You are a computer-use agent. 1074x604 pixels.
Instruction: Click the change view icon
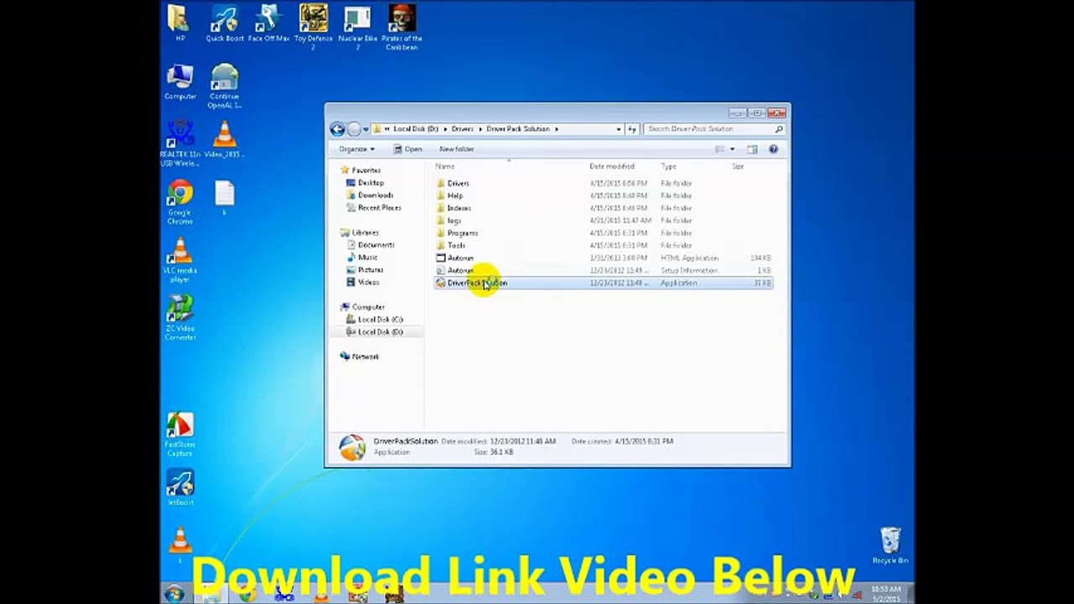tap(719, 149)
